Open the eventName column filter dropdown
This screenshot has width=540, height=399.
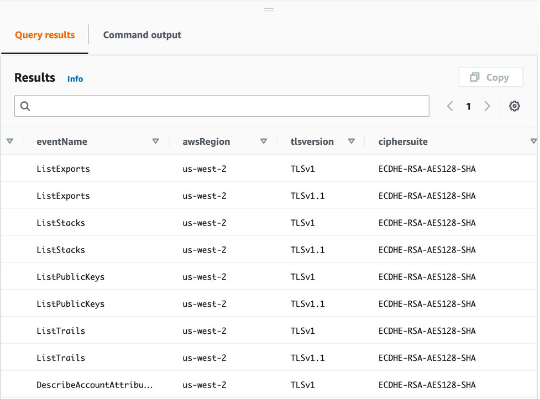pyautogui.click(x=156, y=141)
